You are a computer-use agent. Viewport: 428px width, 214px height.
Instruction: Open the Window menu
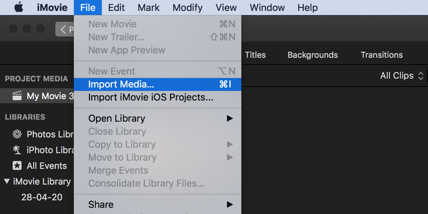267,7
